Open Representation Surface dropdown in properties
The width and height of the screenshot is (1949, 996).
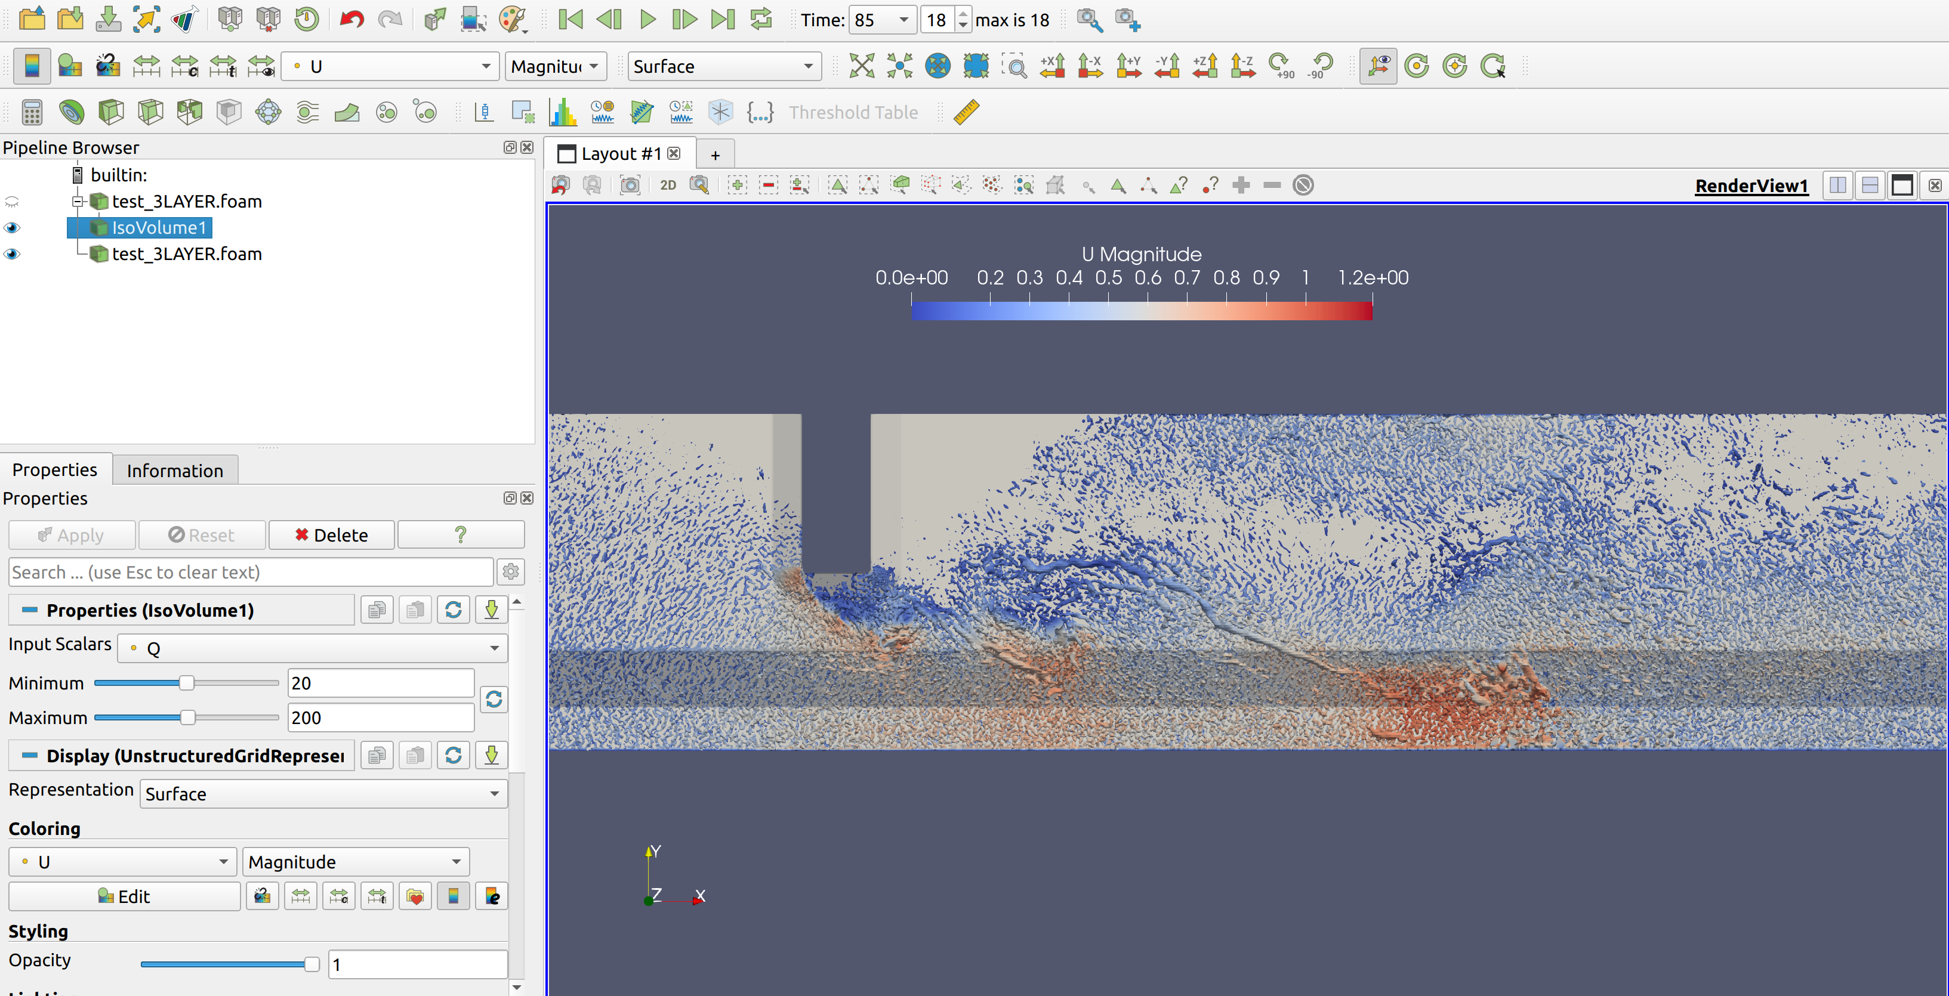pos(323,794)
